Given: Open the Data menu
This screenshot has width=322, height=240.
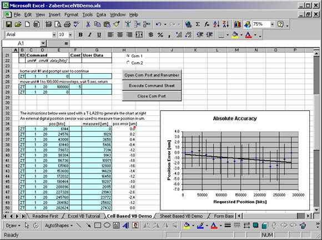Looking at the screenshot, I should 101,15.
